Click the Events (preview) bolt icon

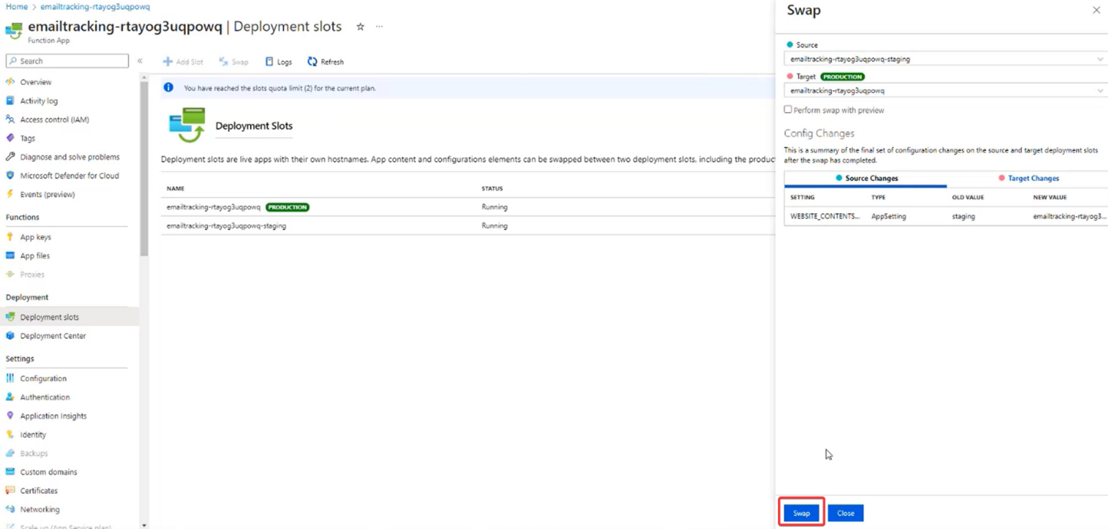click(10, 194)
